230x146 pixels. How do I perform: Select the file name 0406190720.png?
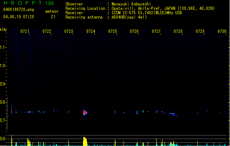pyautogui.click(x=19, y=9)
